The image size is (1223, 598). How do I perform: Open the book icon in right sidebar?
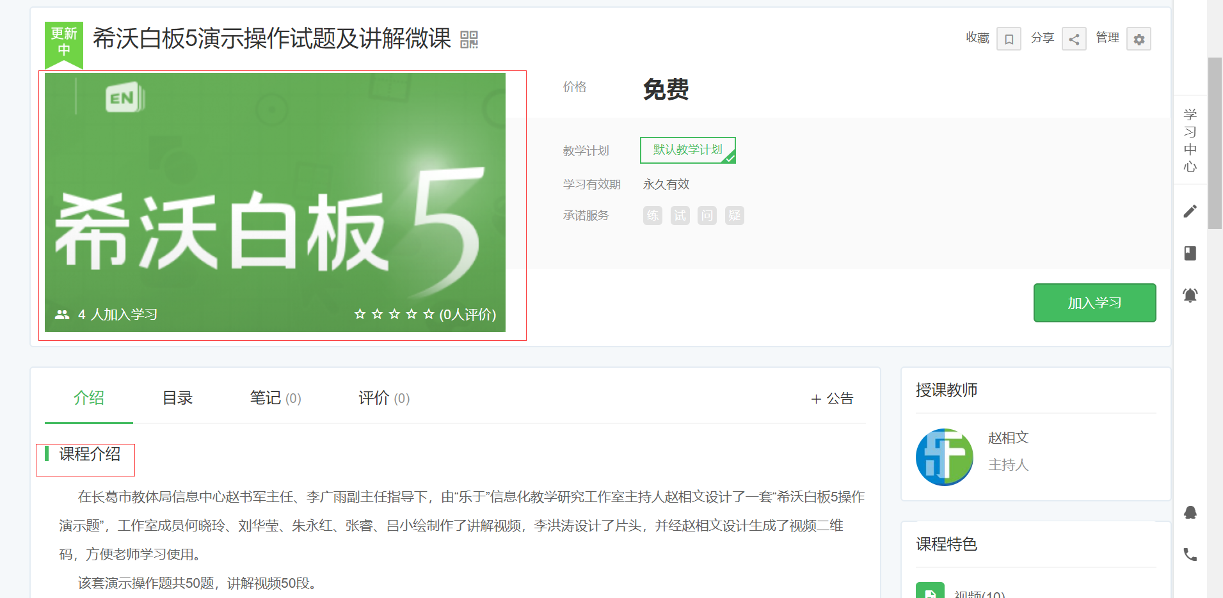[1190, 253]
